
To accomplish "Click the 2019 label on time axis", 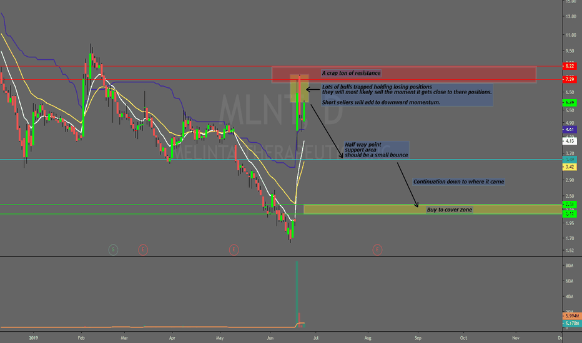I will [x=33, y=338].
